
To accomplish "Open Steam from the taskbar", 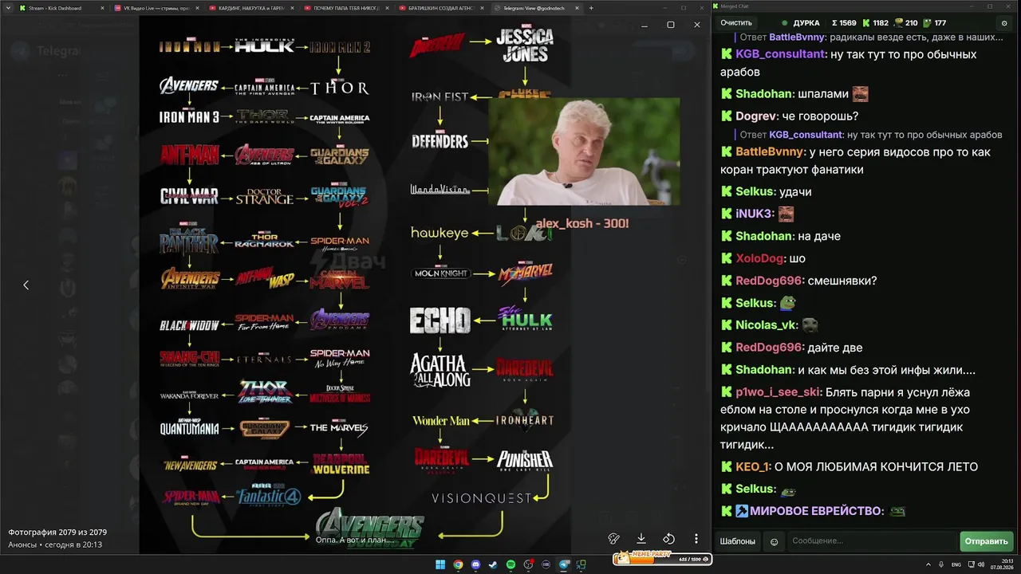I will pyautogui.click(x=493, y=565).
